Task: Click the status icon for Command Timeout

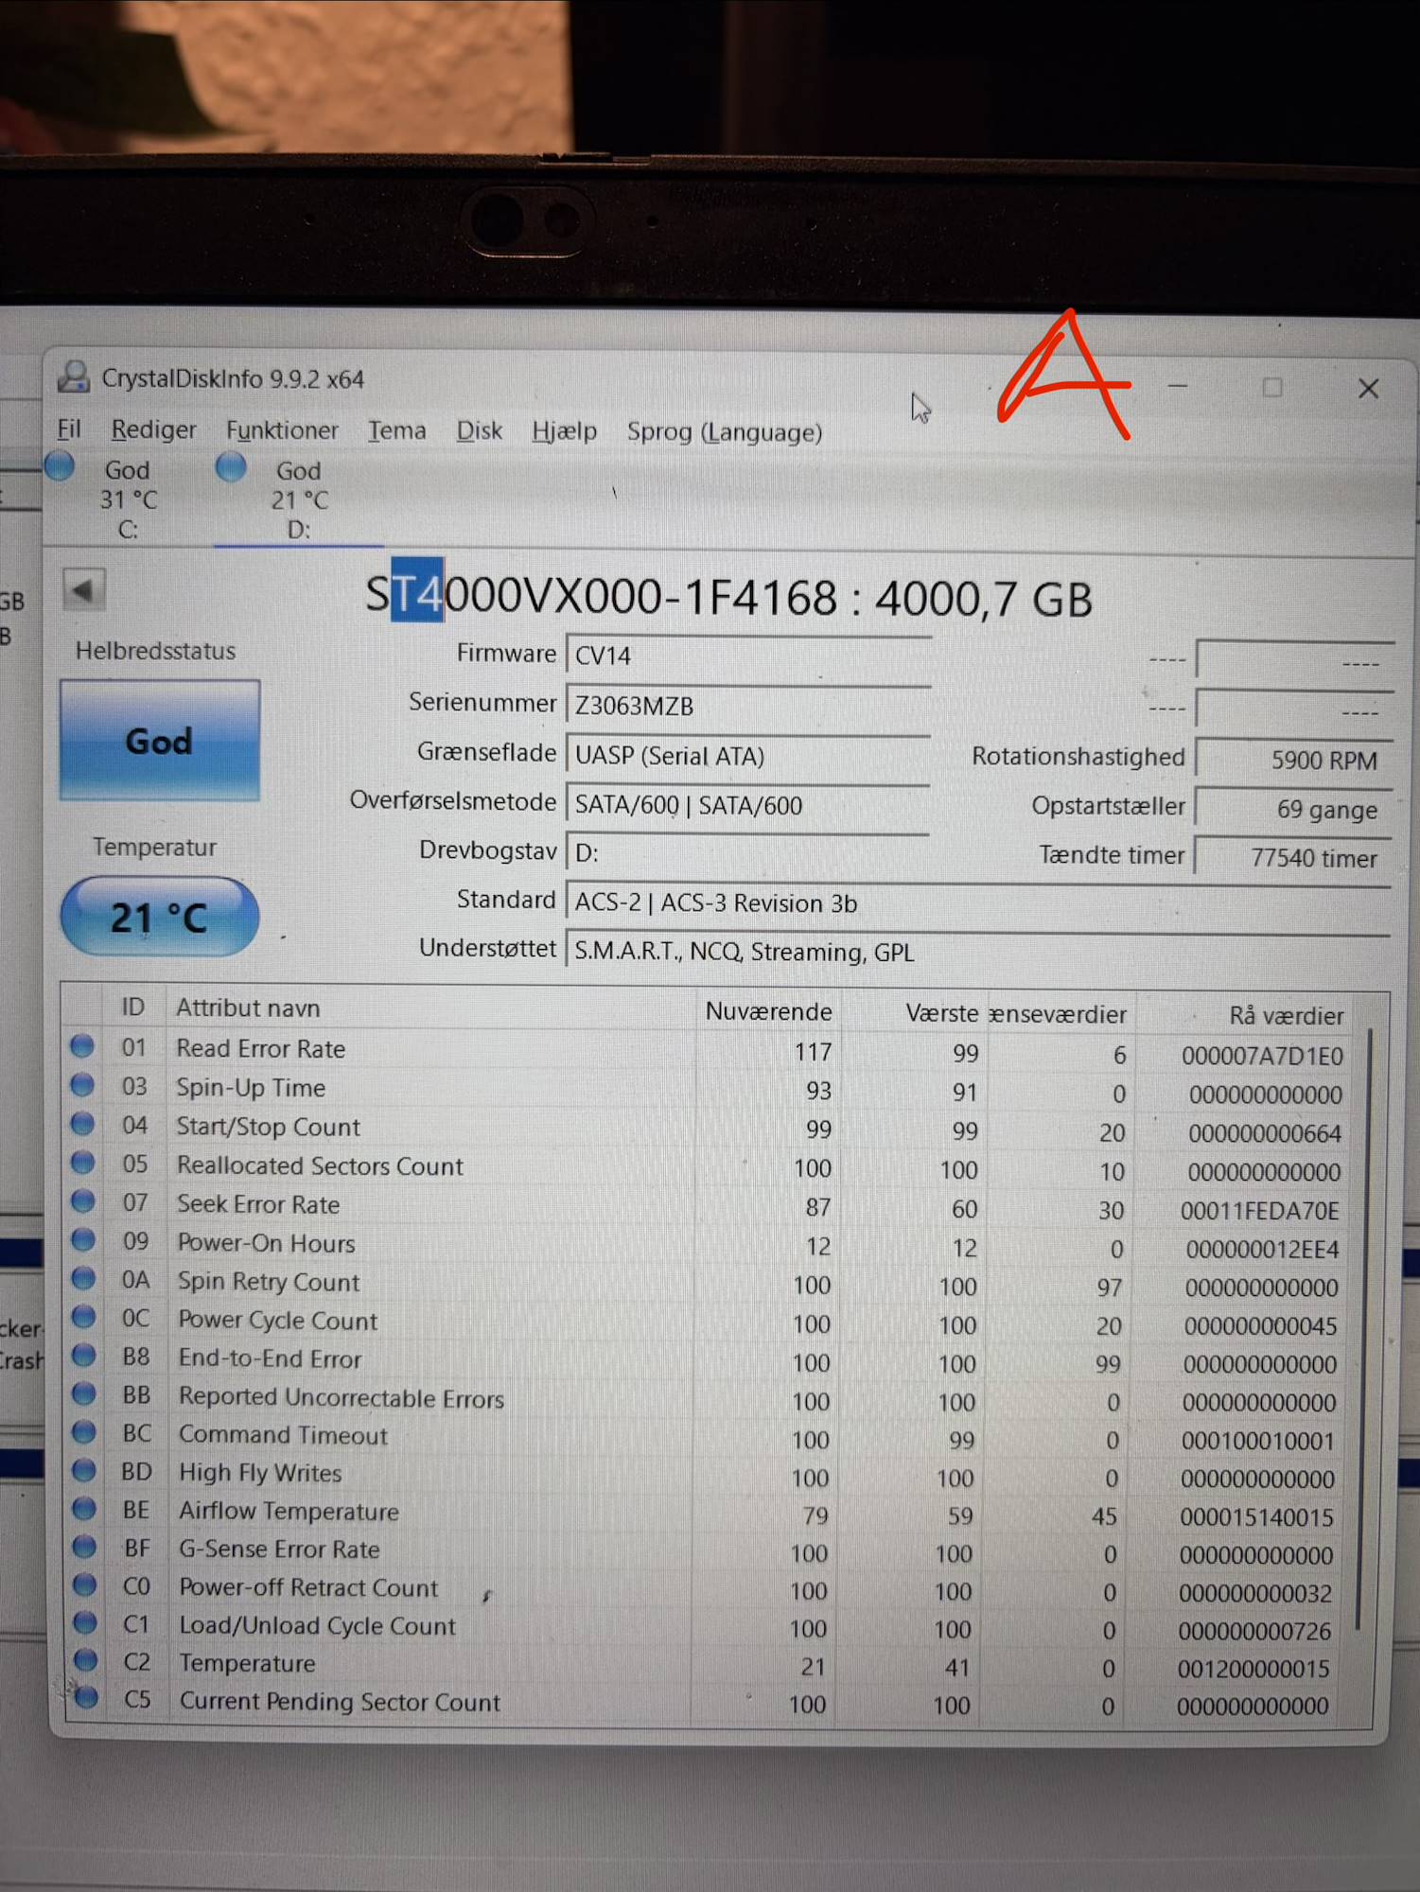Action: pyautogui.click(x=84, y=1432)
